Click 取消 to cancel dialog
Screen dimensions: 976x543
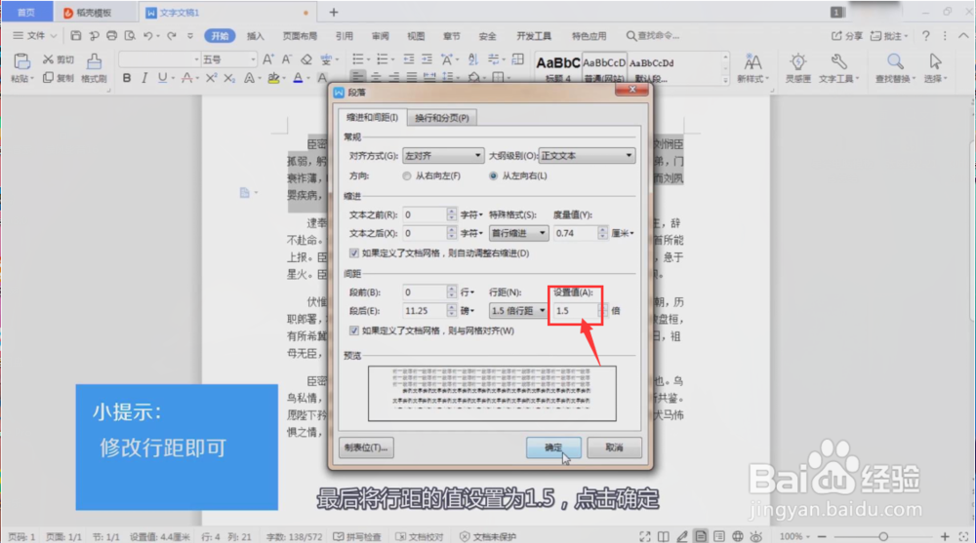(x=614, y=447)
